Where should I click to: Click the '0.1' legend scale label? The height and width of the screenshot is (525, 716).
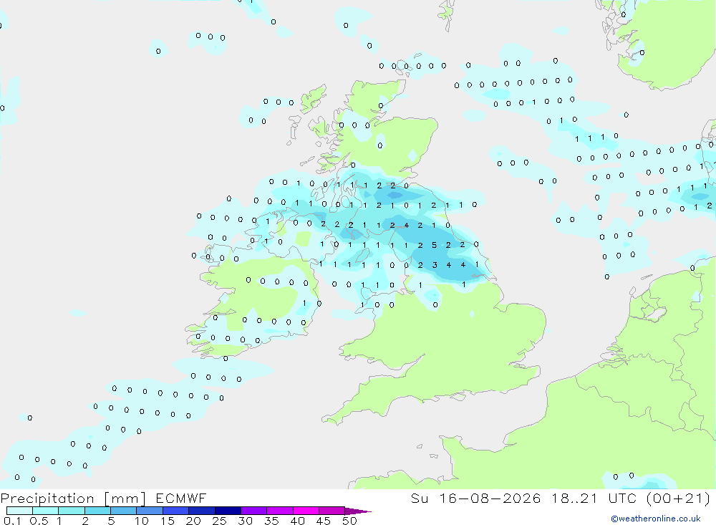click(x=12, y=521)
